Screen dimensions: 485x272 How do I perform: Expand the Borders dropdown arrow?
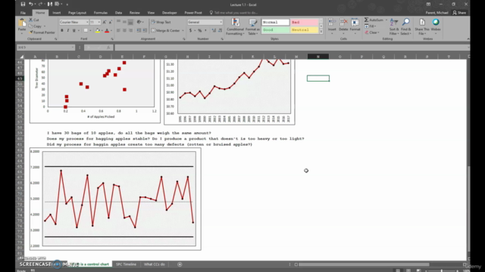point(90,30)
